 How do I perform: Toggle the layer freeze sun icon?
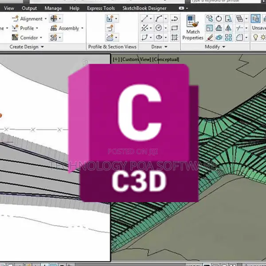tap(263, 37)
